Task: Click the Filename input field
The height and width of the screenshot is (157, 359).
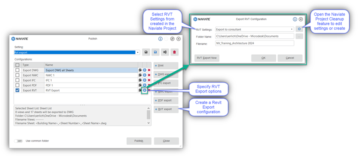Action: [x=255, y=43]
